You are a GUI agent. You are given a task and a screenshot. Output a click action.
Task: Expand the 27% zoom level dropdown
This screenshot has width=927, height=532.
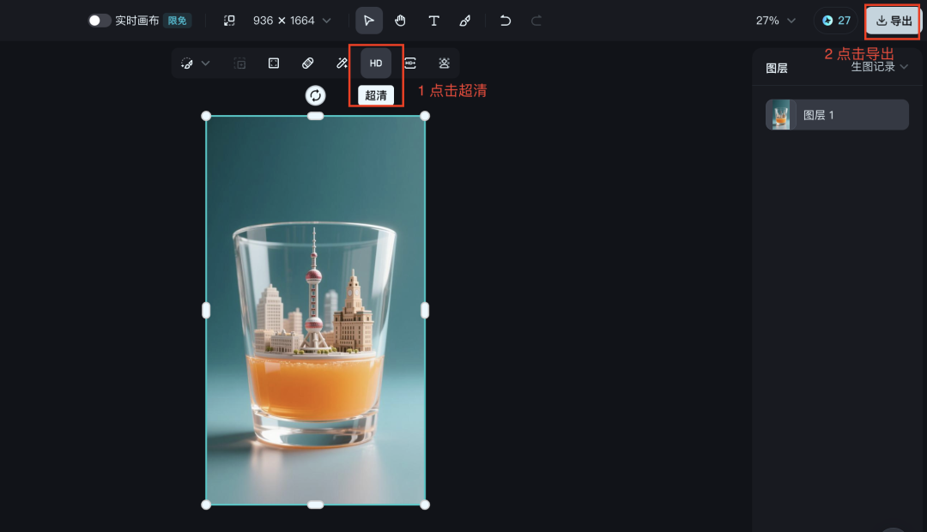775,21
